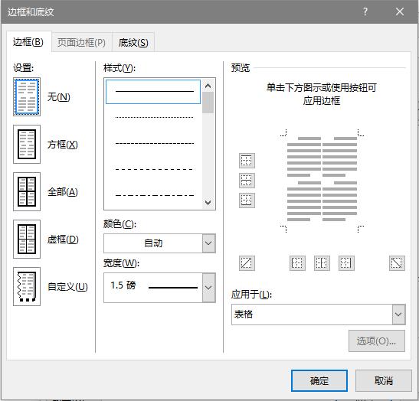
Task: Choose the 自定义(U) custom border setting
Action: coord(27,286)
